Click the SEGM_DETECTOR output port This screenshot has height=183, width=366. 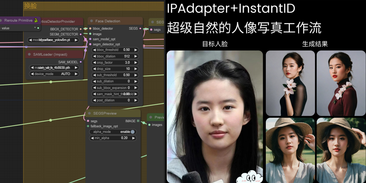pyautogui.click(x=81, y=34)
